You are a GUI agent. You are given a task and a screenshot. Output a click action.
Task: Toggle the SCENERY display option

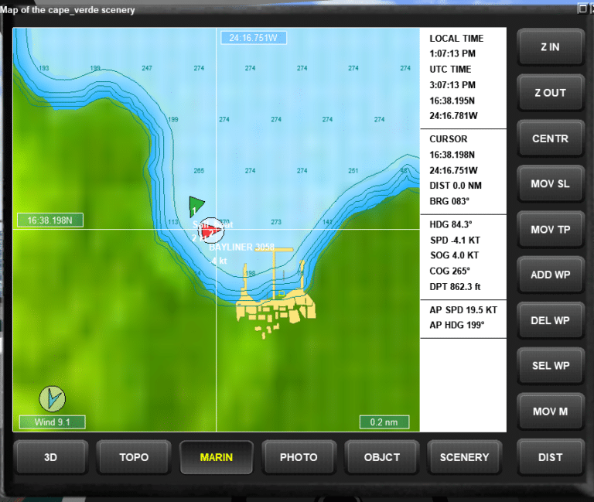(464, 457)
